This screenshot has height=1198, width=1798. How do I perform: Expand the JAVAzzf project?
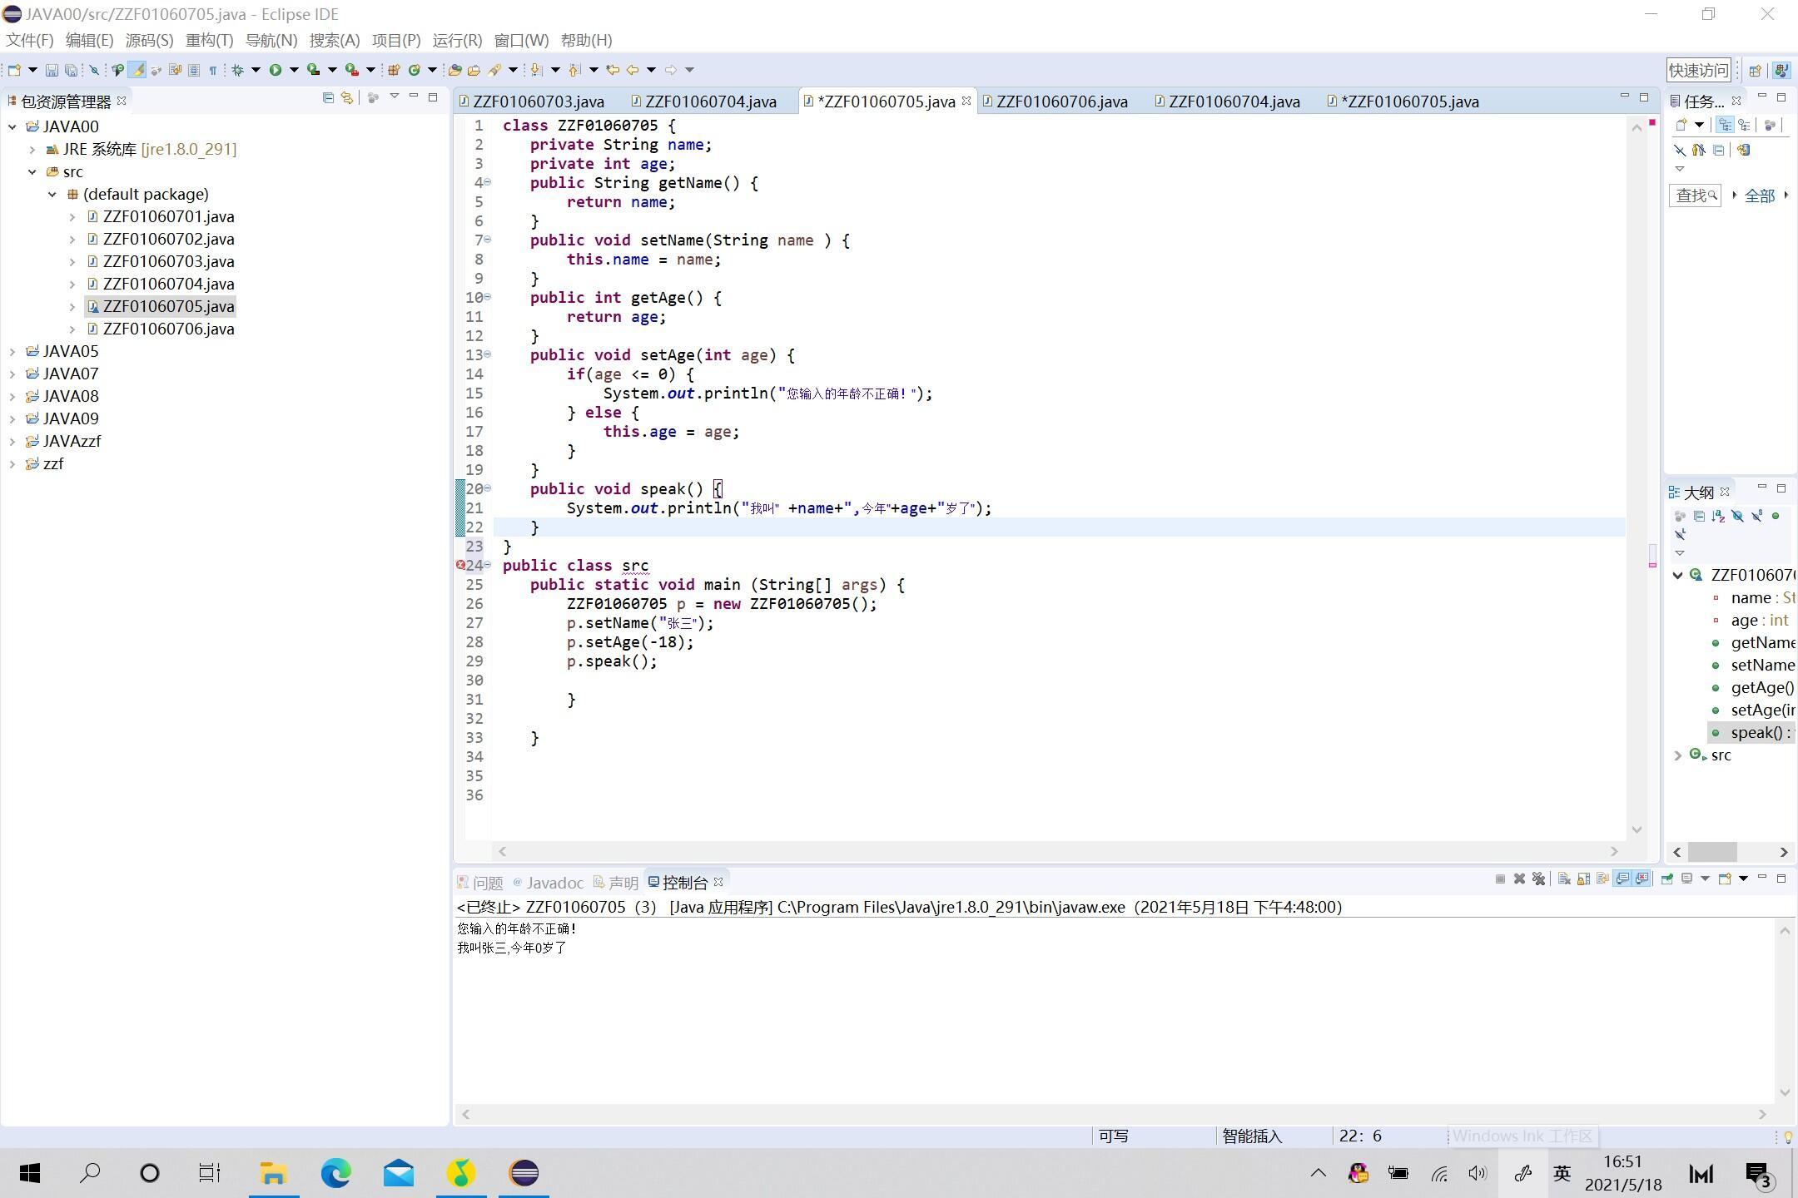click(12, 441)
